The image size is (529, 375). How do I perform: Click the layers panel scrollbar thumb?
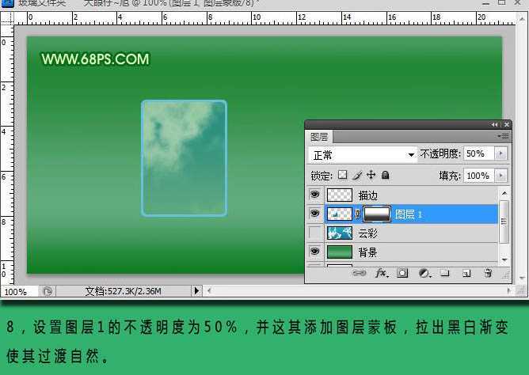pos(504,222)
